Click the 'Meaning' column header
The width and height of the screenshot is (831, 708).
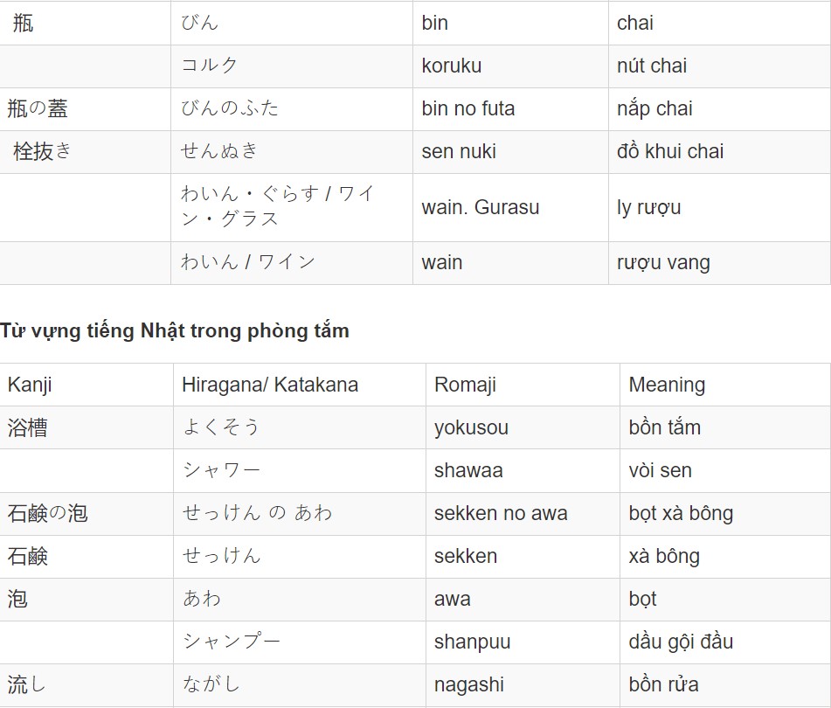tap(725, 385)
